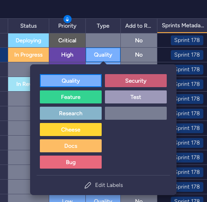This screenshot has width=207, height=202.
Task: Pick the green Feature label
Action: [x=71, y=97]
